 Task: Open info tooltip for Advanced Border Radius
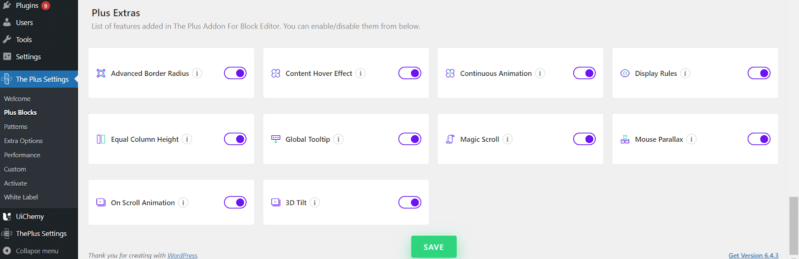pos(197,73)
